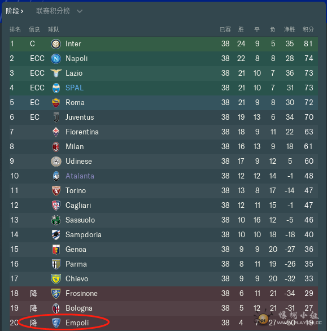Open the SPAL team link
The height and width of the screenshot is (331, 327).
pos(75,88)
